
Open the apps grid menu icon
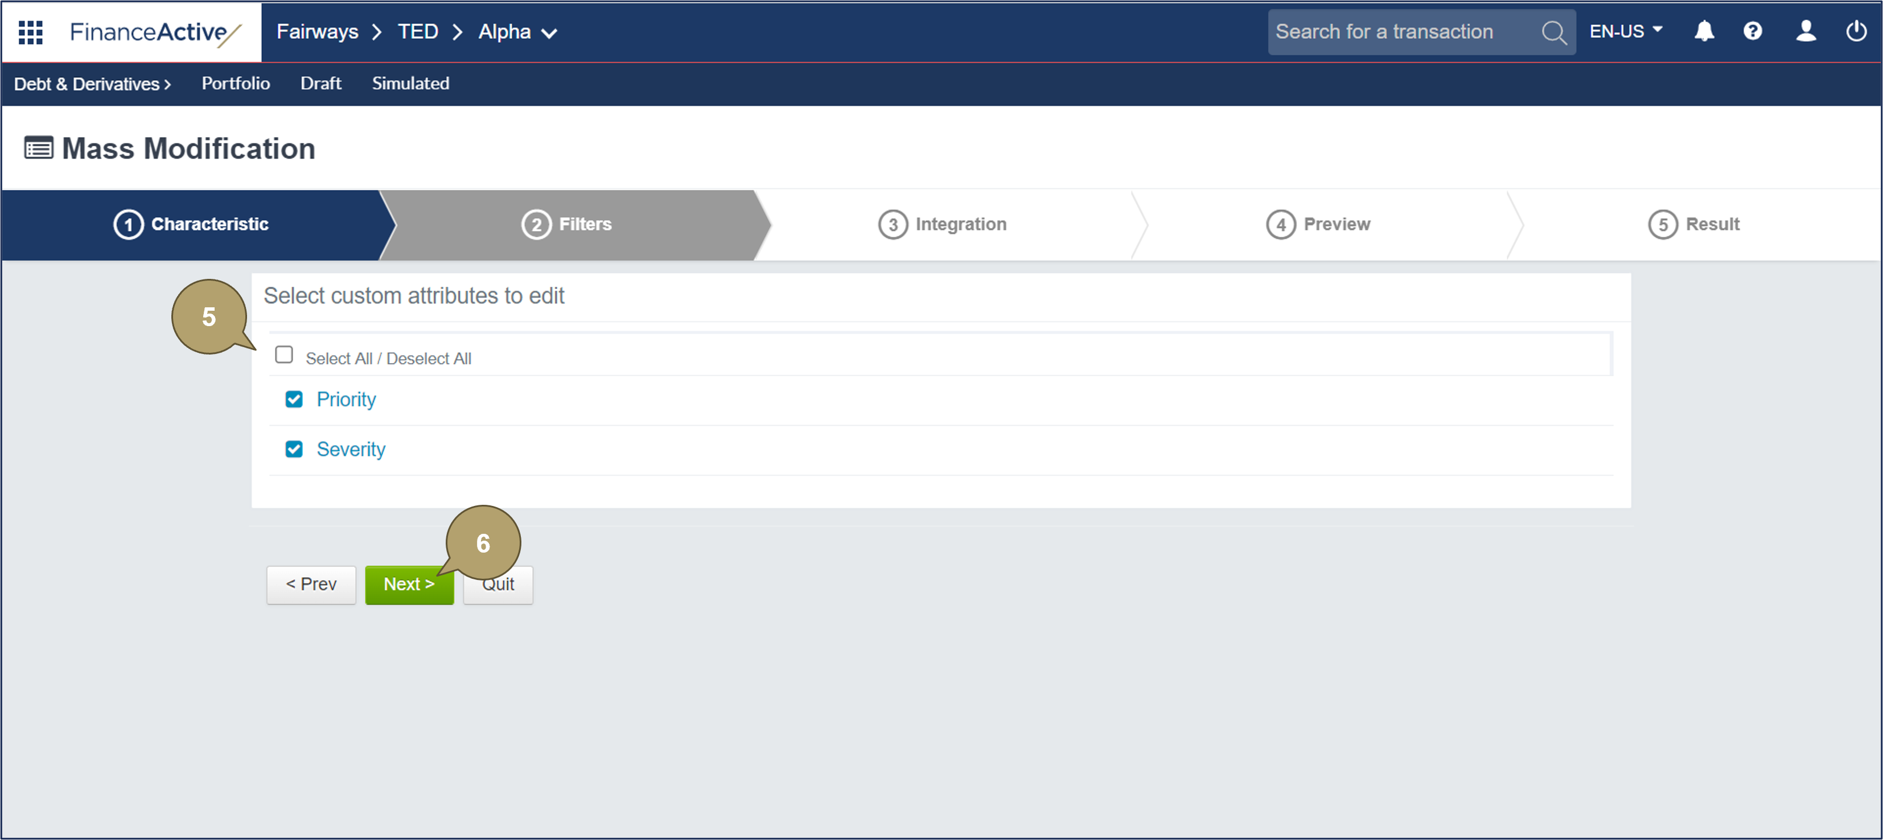31,32
